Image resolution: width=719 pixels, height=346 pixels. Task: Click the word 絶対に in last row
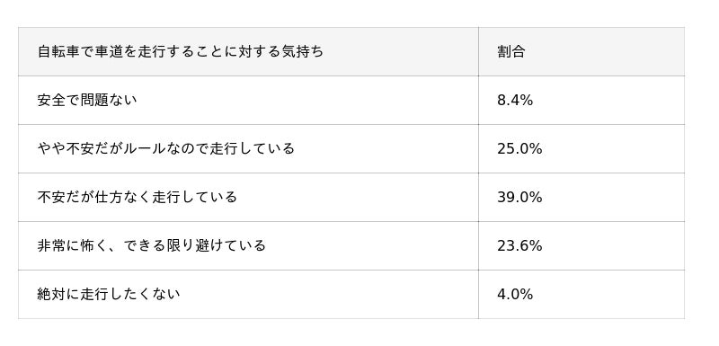click(58, 295)
